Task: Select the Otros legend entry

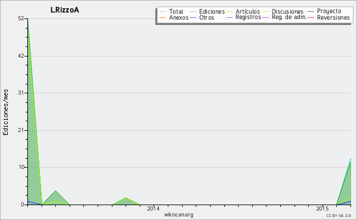Action: point(206,17)
